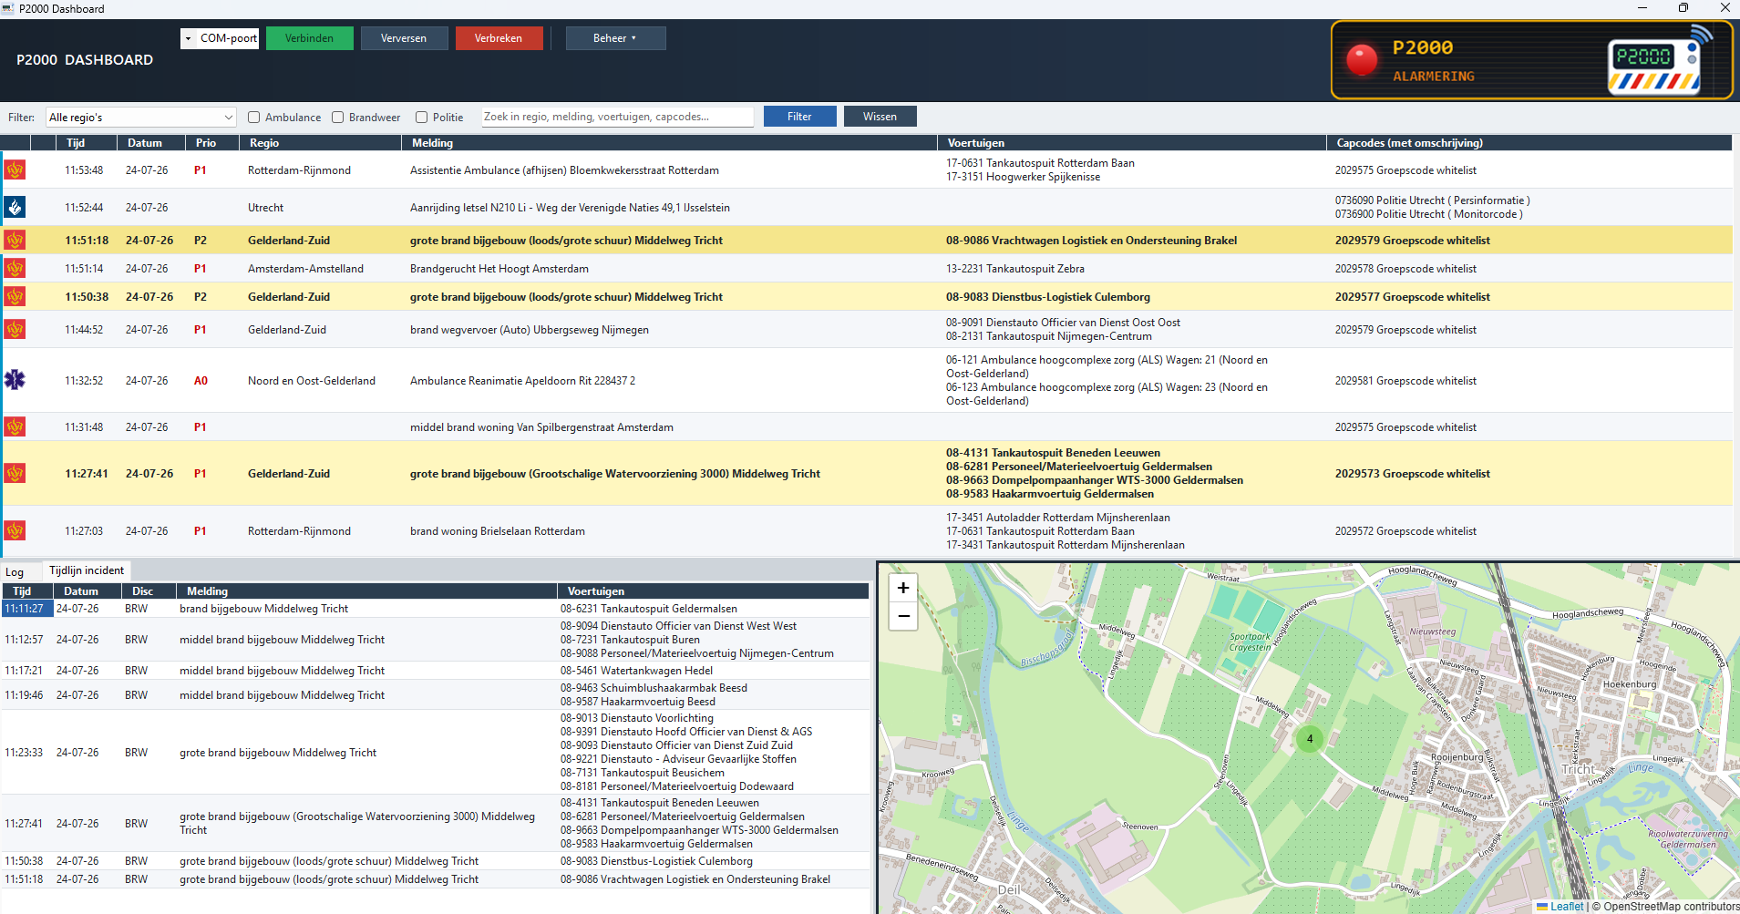Image resolution: width=1740 pixels, height=914 pixels.
Task: Open the Beheer dropdown menu
Action: coord(615,38)
